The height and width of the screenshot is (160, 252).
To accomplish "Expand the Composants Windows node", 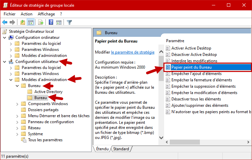I will (17, 104).
